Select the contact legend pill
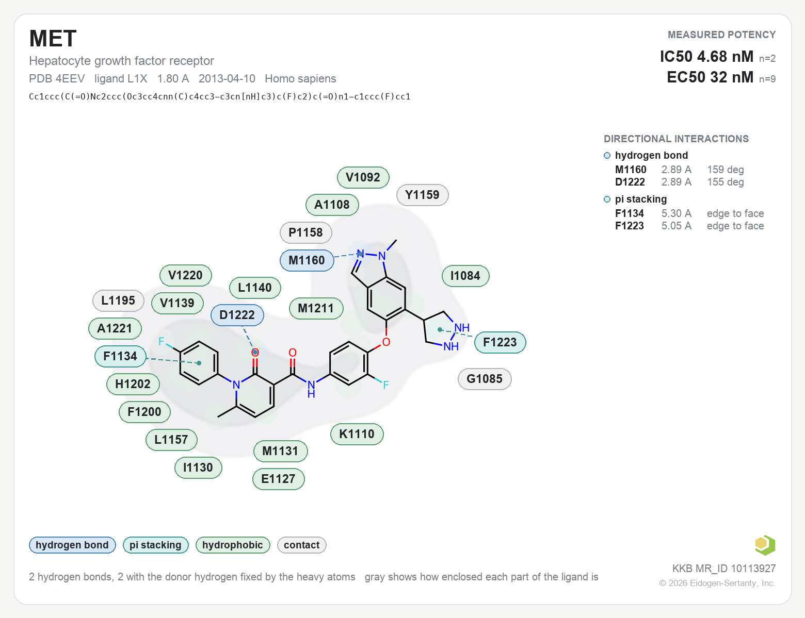The width and height of the screenshot is (805, 618). (302, 545)
